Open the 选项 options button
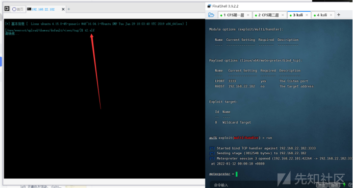This screenshot has height=188, width=353. point(334,185)
